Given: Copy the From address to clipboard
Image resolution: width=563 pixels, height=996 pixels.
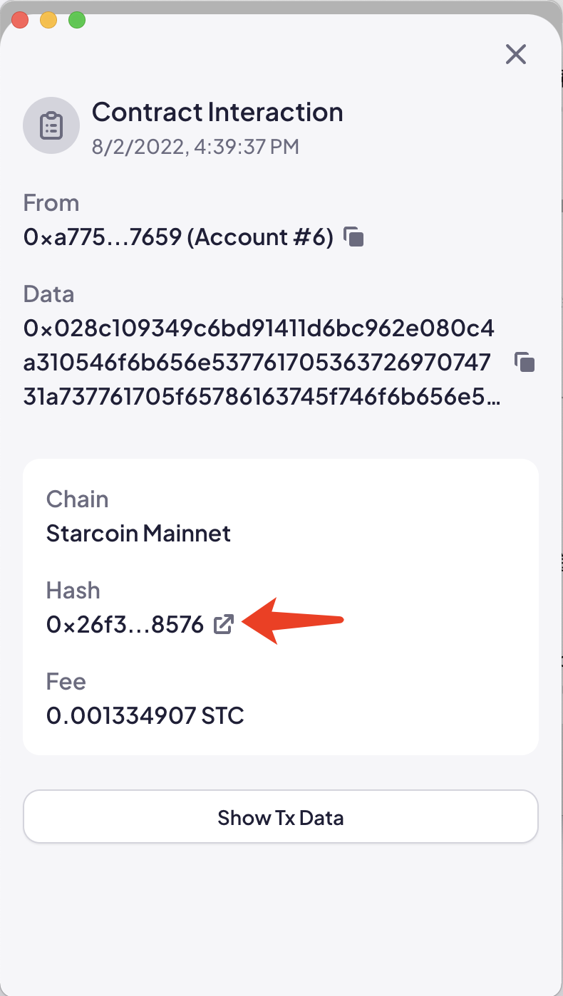Looking at the screenshot, I should pos(354,237).
